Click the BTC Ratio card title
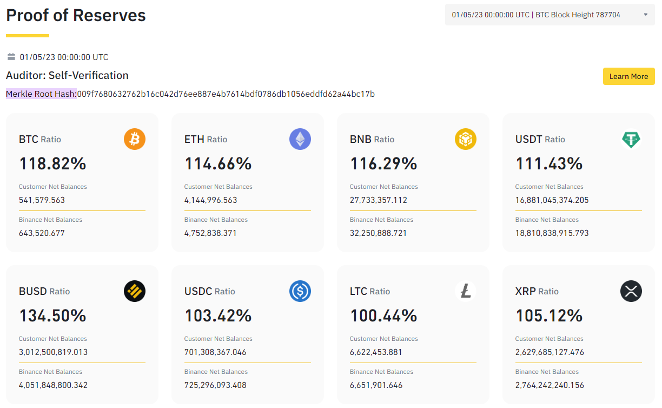662x408 pixels. point(40,139)
